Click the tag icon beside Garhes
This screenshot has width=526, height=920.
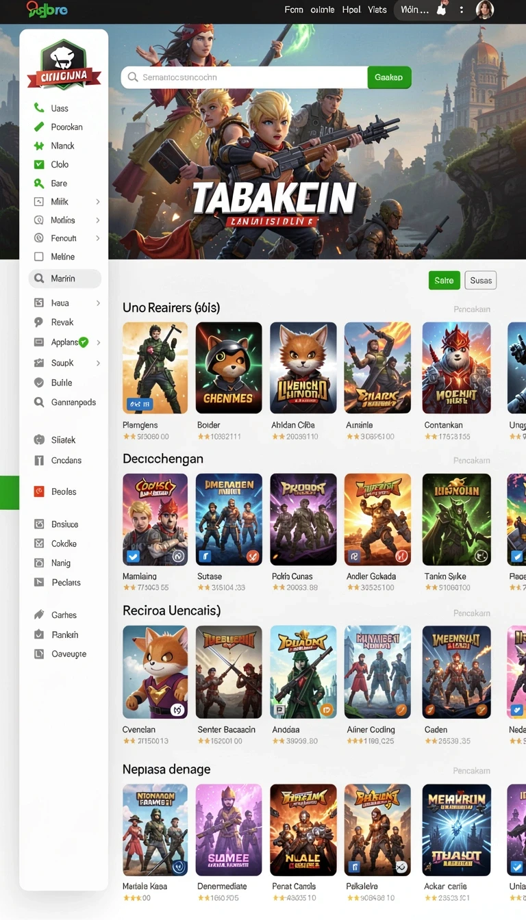(39, 615)
